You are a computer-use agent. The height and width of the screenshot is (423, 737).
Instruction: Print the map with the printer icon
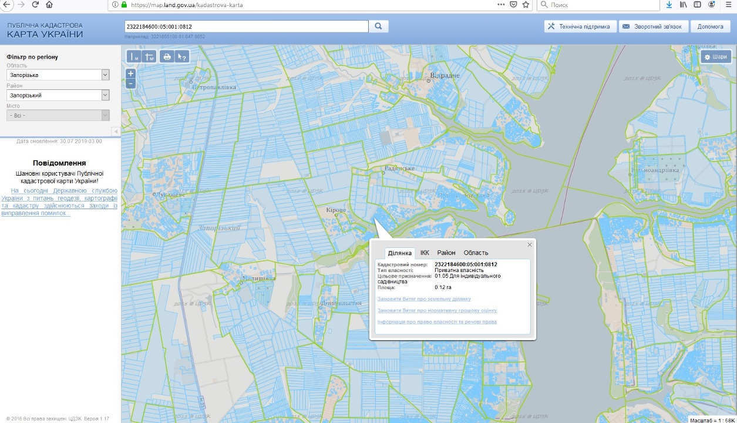[x=167, y=56]
